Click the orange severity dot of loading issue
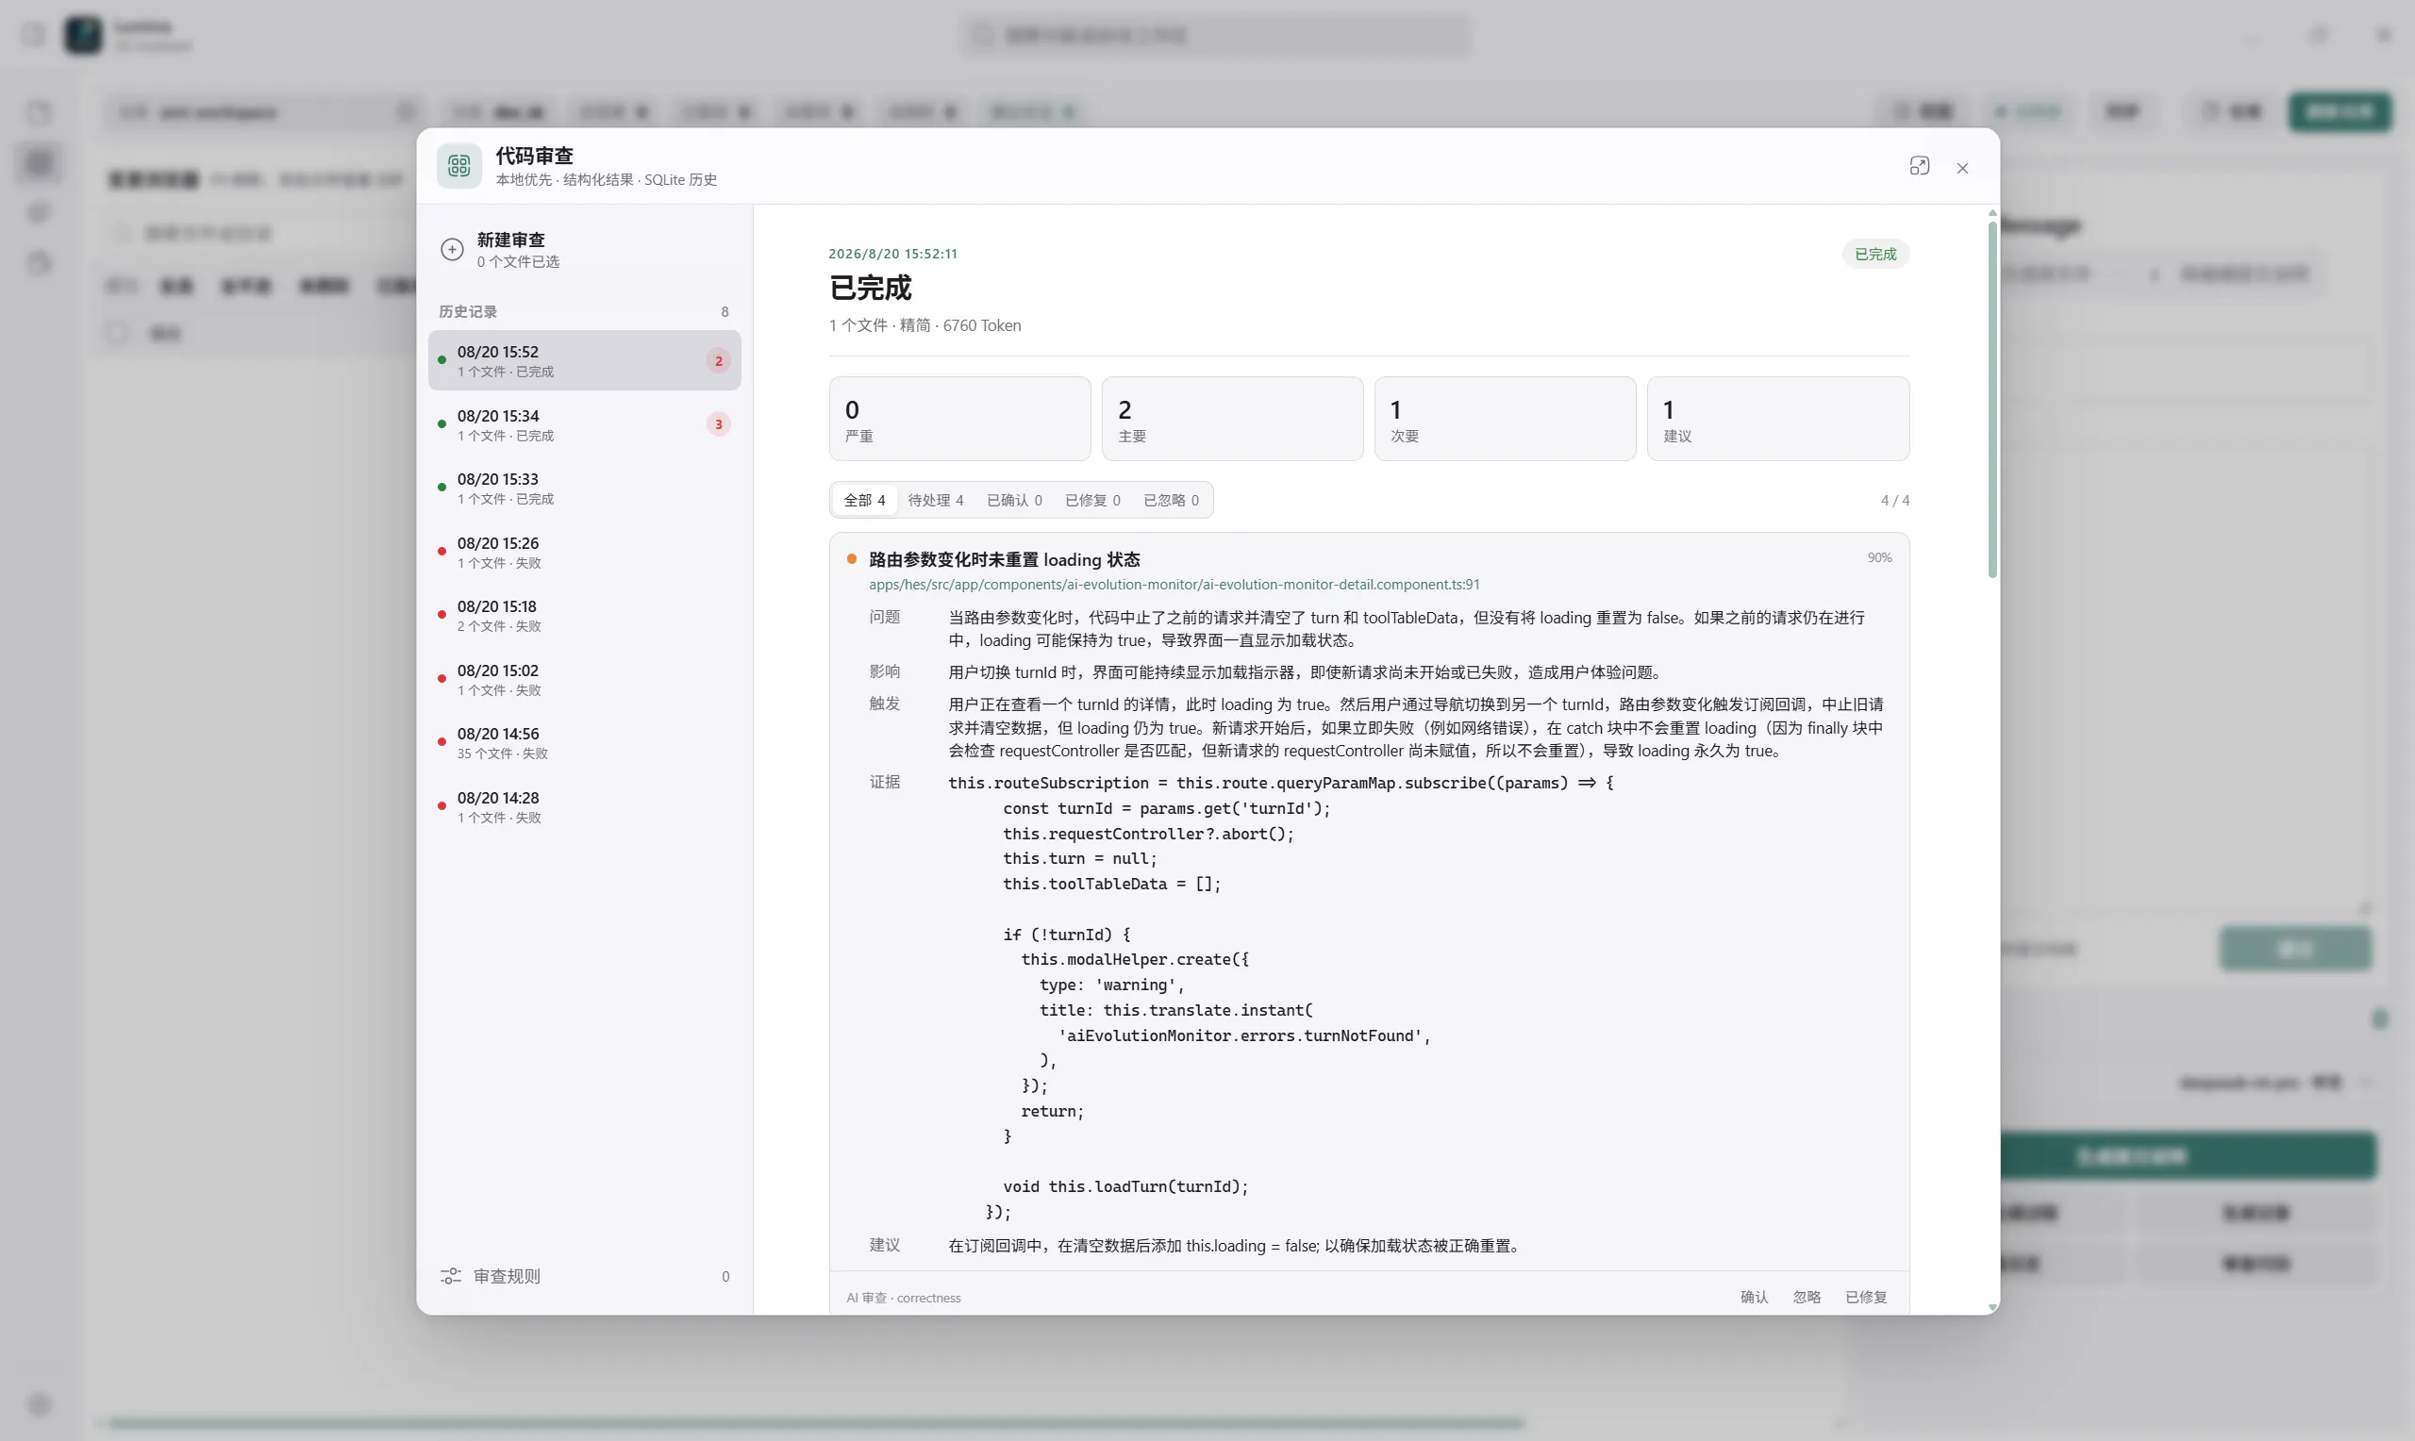The height and width of the screenshot is (1441, 2415). pos(852,558)
